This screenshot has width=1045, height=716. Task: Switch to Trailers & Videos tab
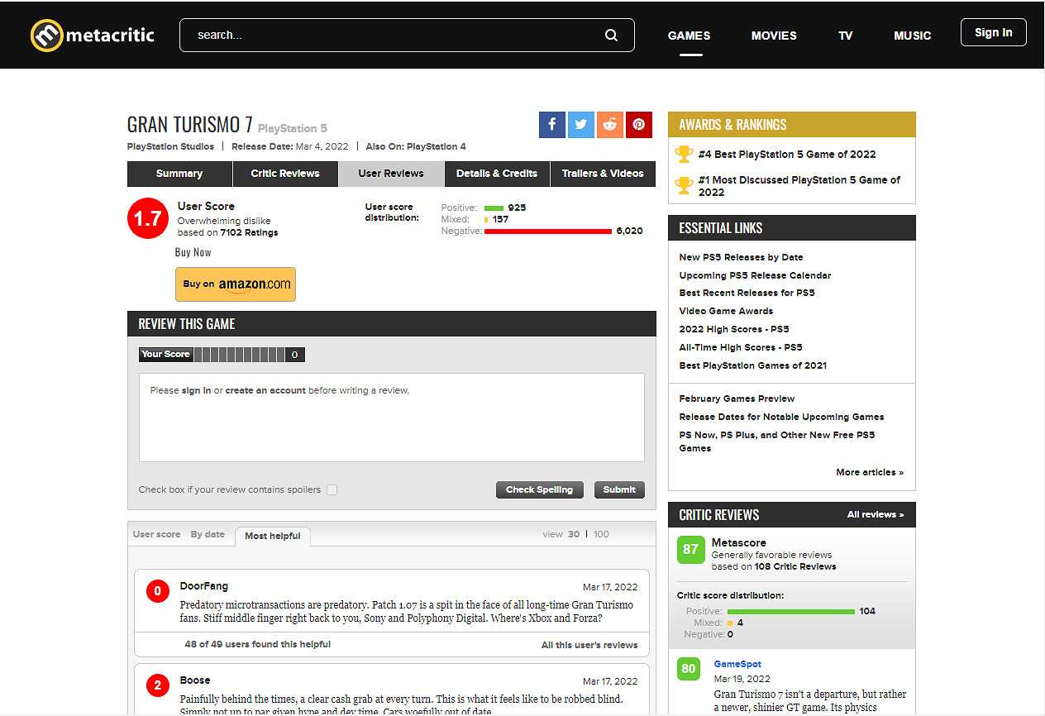click(x=603, y=174)
